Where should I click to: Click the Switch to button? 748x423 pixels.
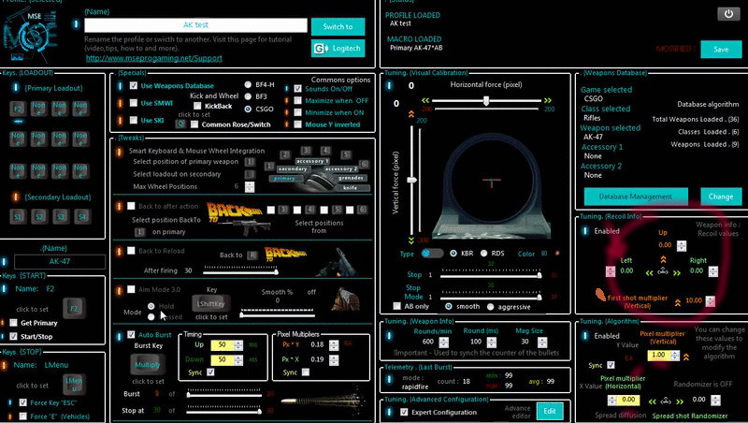[338, 27]
